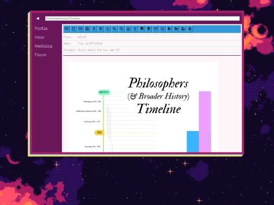Click the dog icon
This screenshot has height=205, width=274.
point(176,29)
